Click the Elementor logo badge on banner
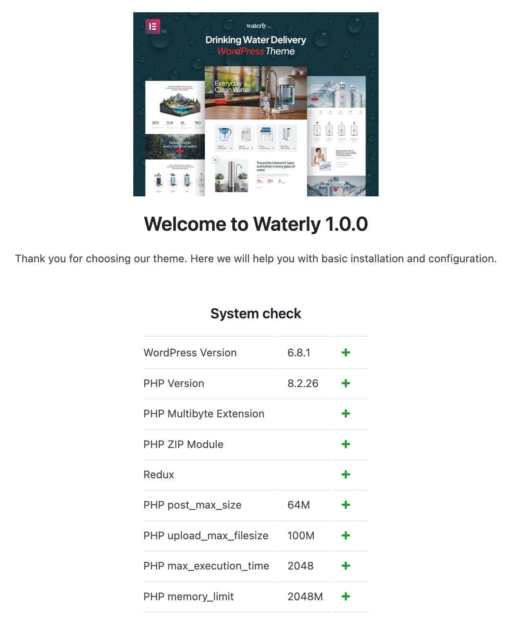 pyautogui.click(x=153, y=27)
